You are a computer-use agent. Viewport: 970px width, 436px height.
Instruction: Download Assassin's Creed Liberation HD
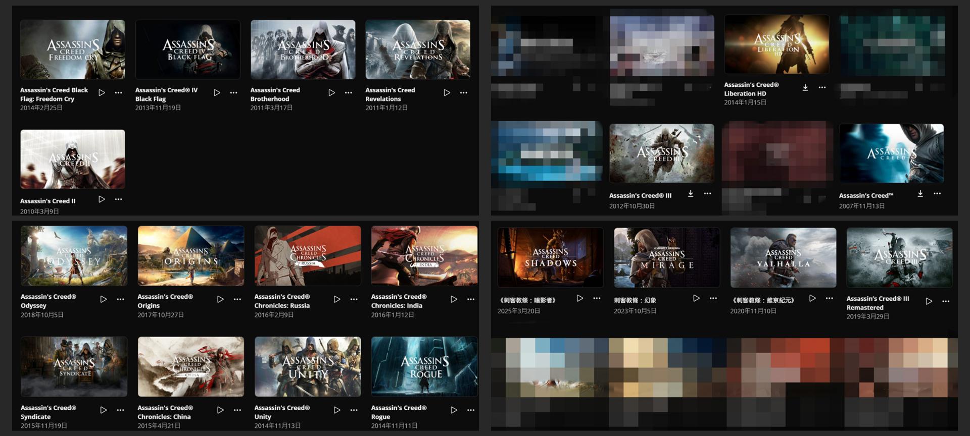805,87
